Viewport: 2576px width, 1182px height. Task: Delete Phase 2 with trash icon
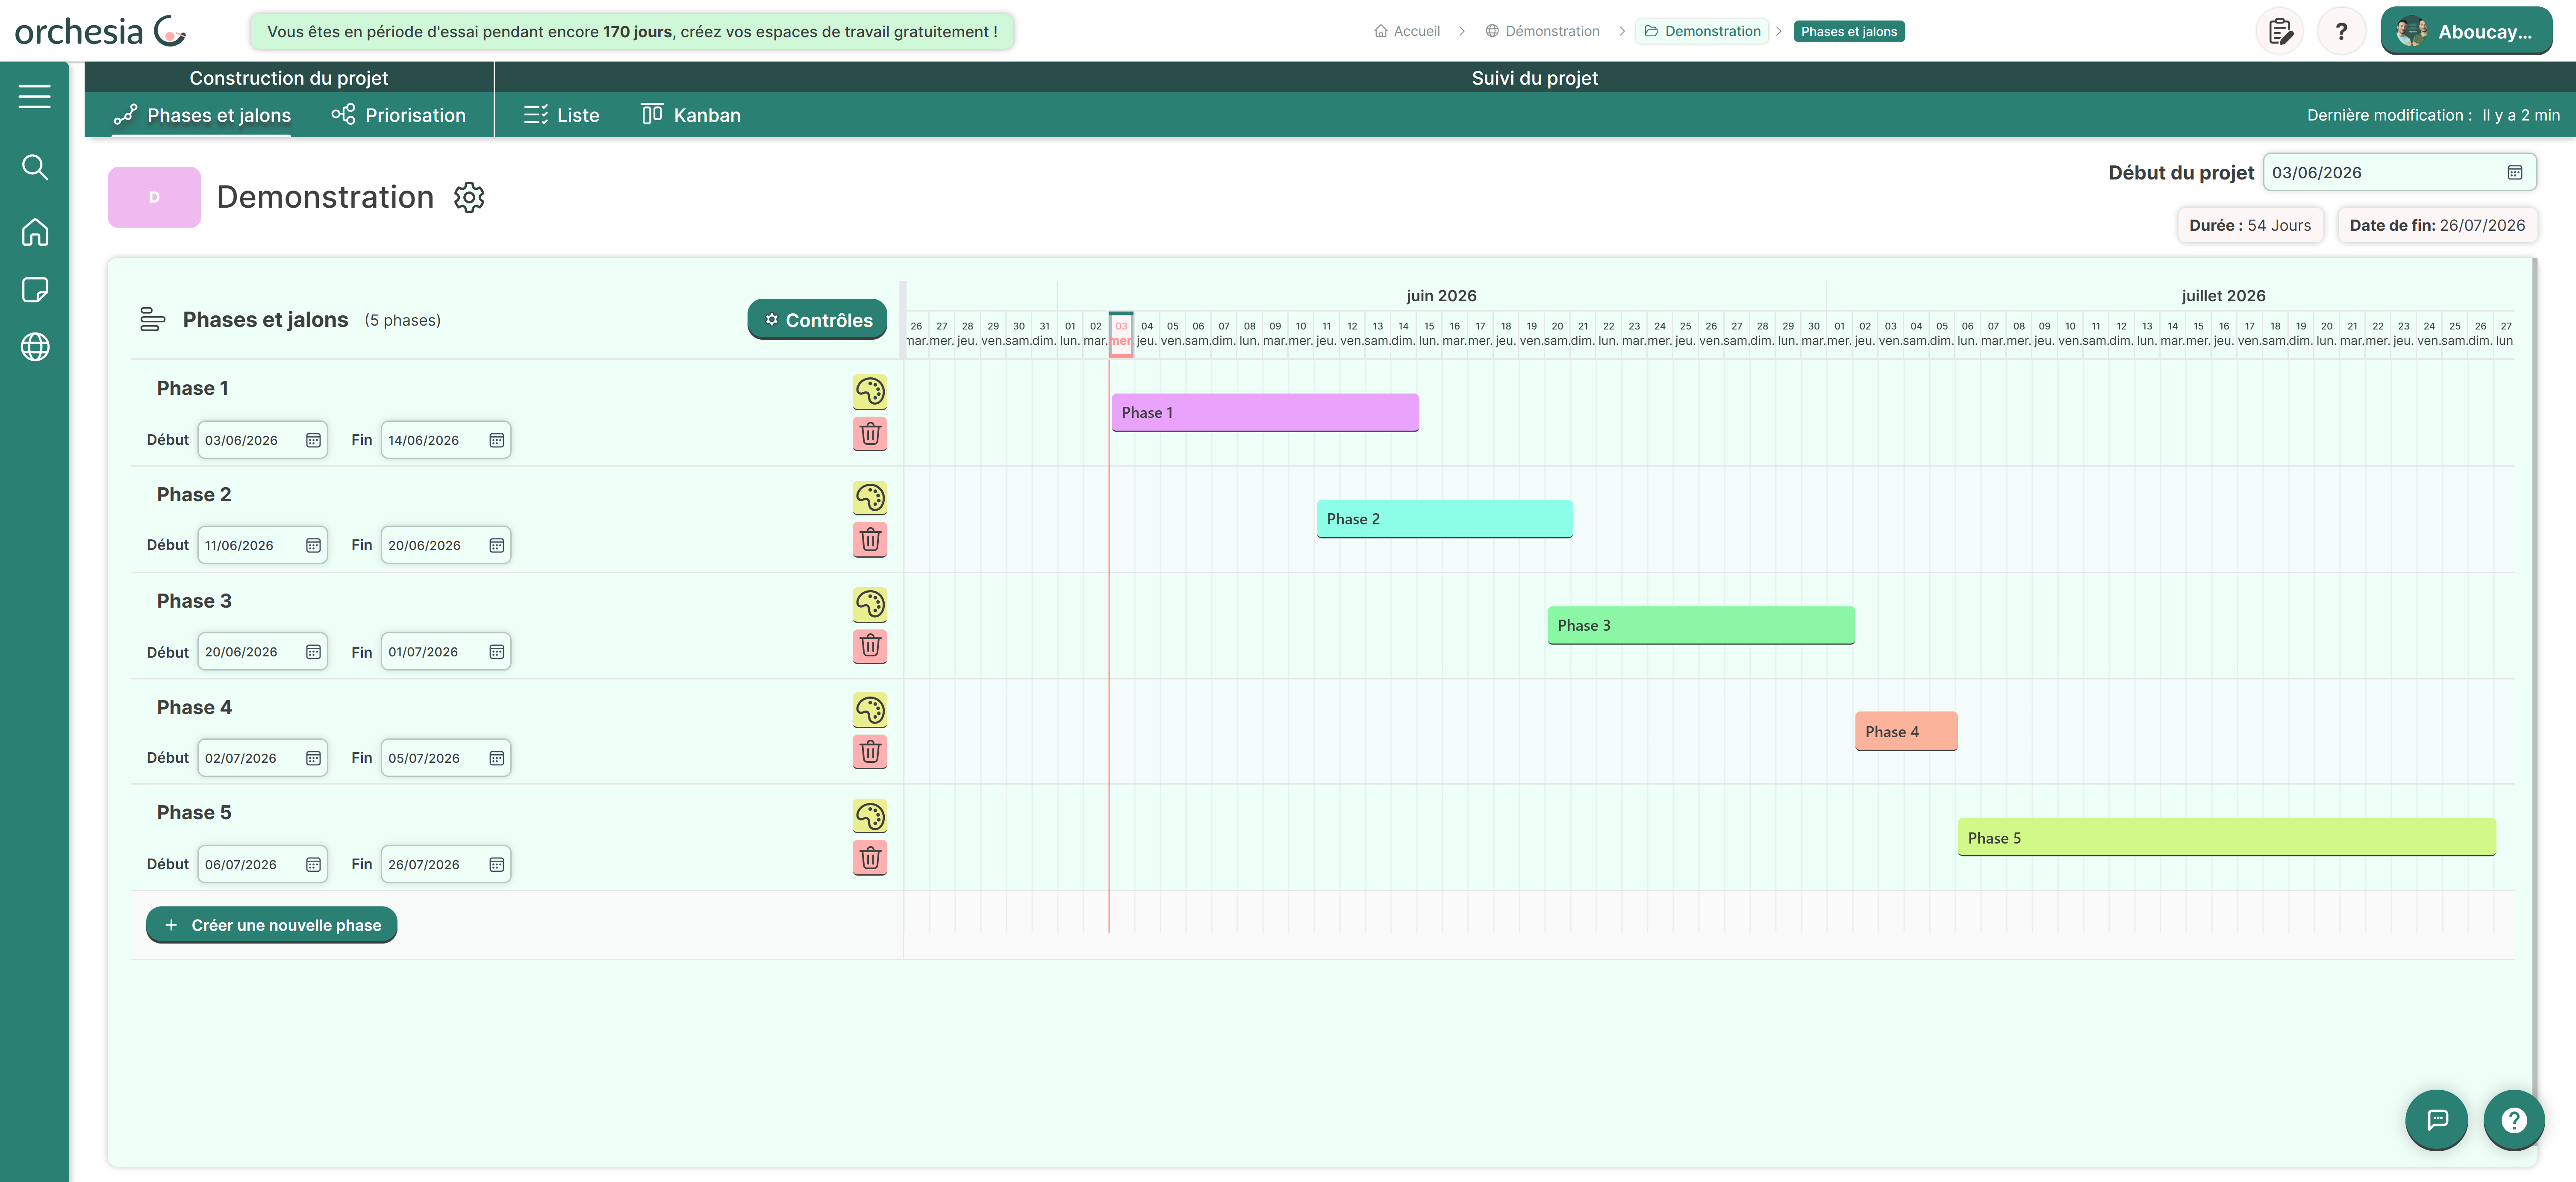tap(870, 540)
